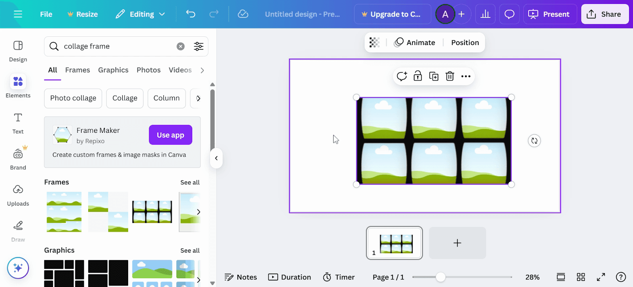Image resolution: width=633 pixels, height=287 pixels.
Task: Undo the last action
Action: (x=191, y=14)
